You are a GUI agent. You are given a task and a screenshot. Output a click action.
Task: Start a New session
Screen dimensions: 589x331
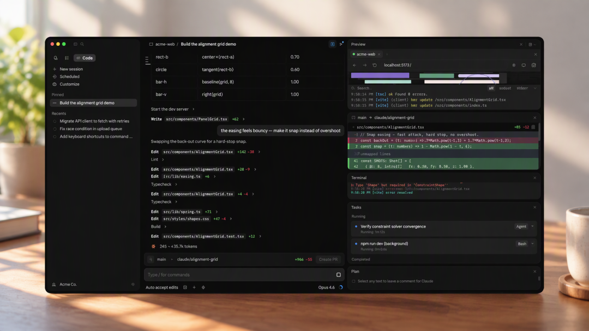(x=71, y=69)
